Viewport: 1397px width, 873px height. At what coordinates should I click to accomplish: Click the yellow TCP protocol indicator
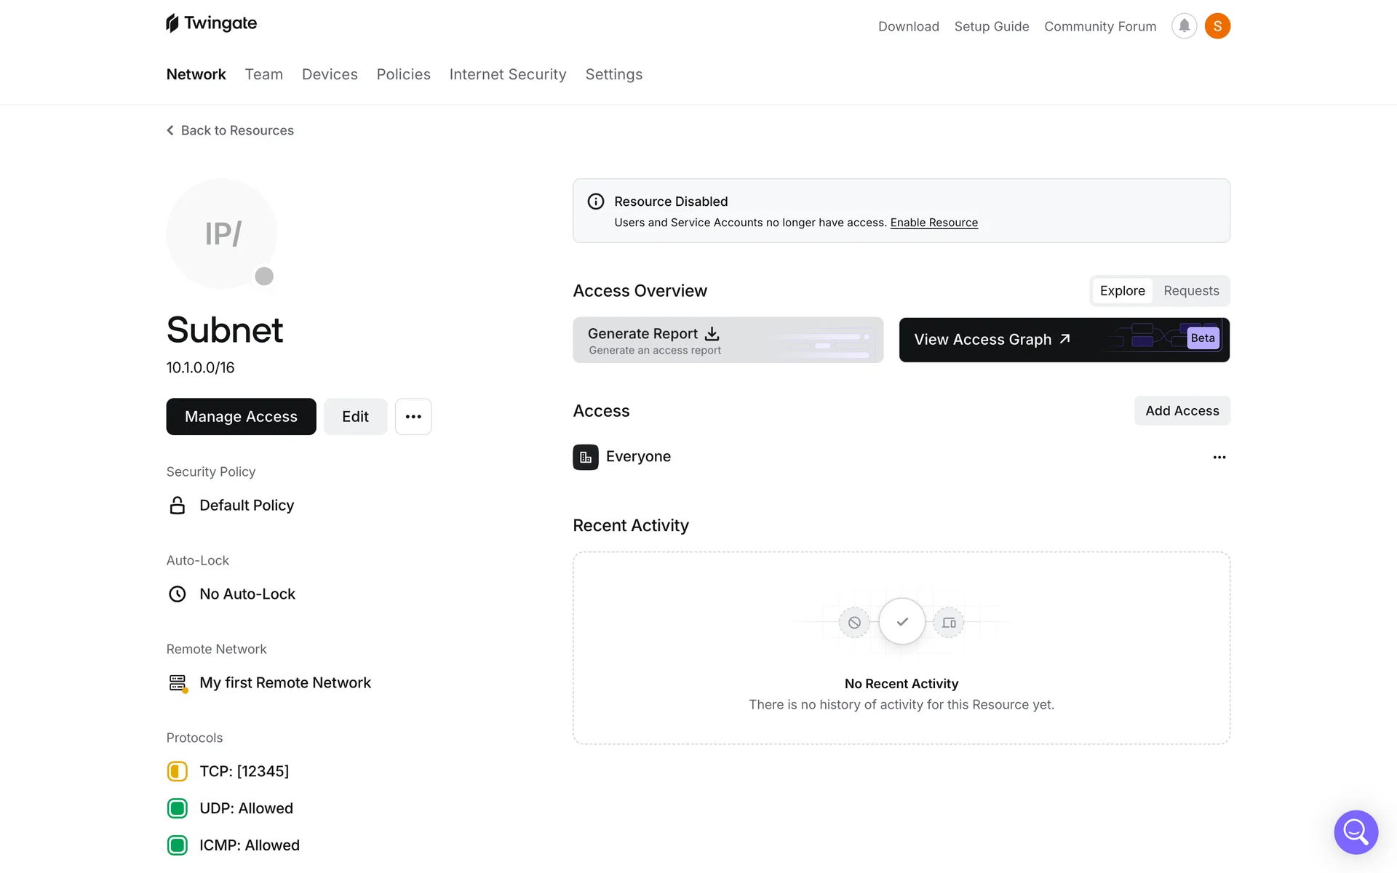point(178,771)
